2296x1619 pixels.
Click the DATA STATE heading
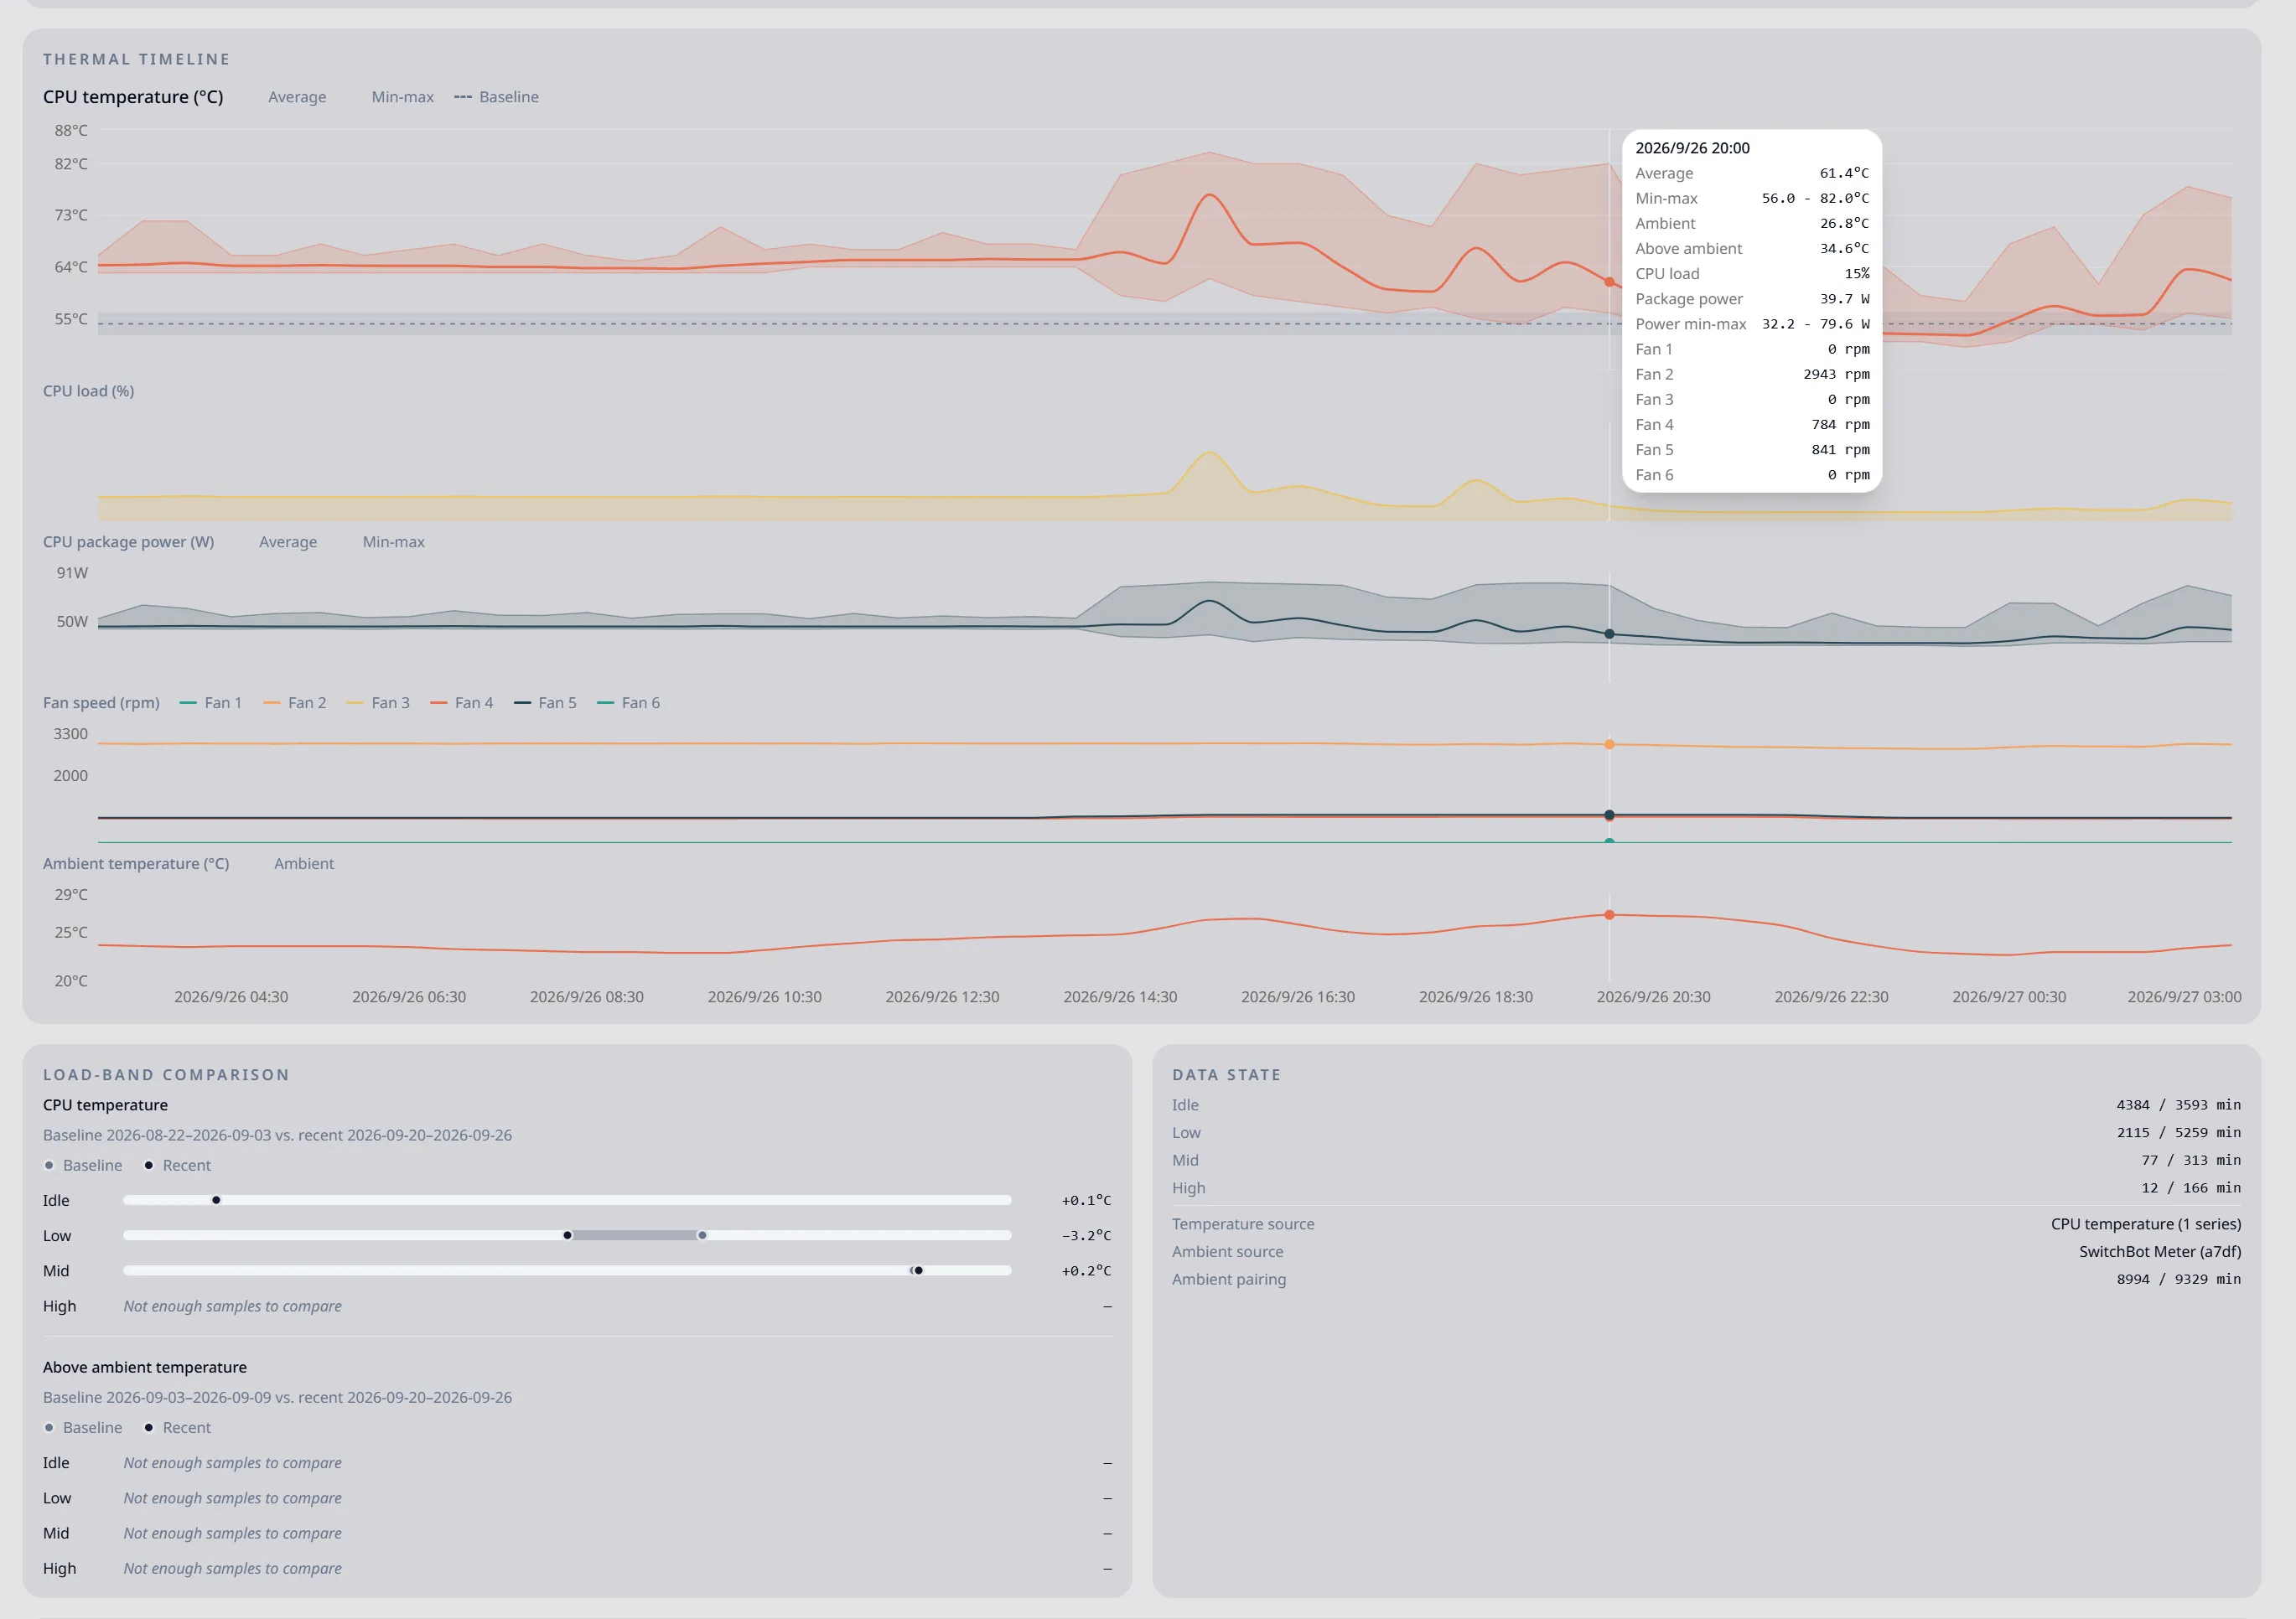(x=1226, y=1074)
